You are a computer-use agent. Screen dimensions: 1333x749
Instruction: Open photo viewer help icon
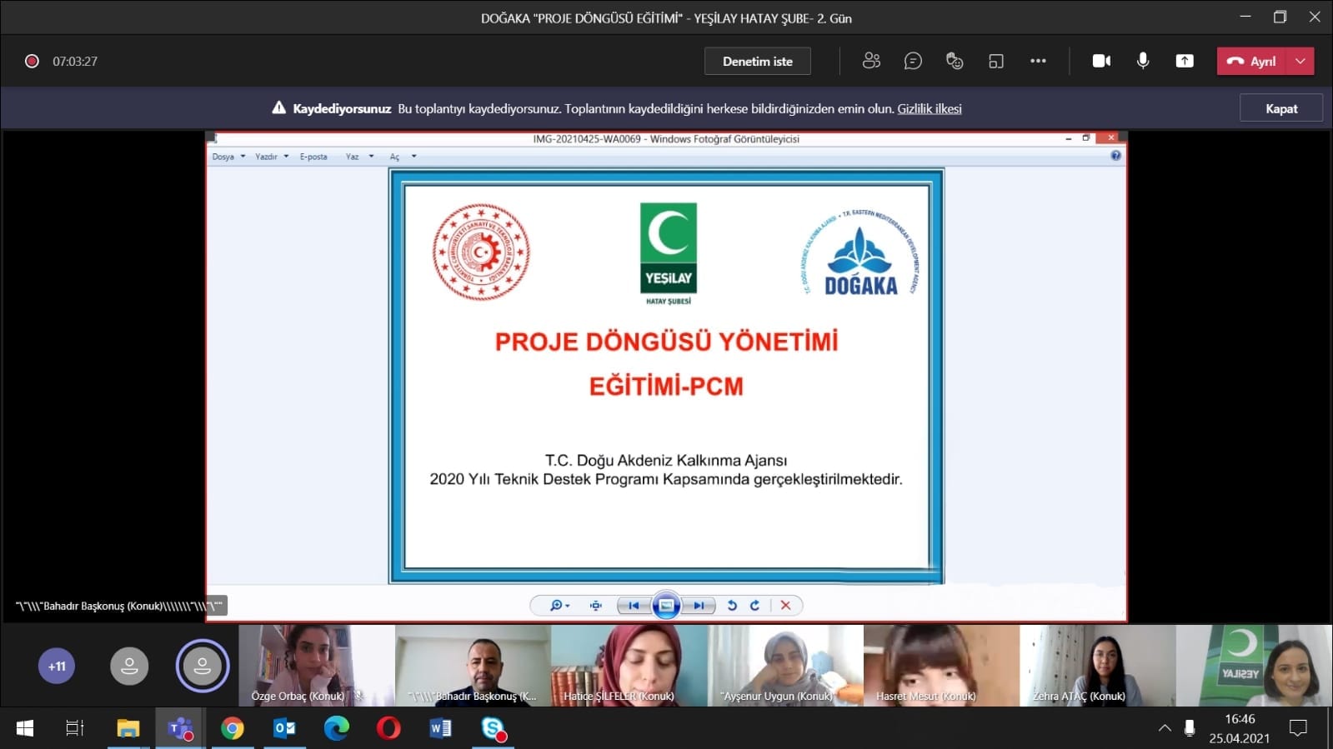tap(1115, 156)
